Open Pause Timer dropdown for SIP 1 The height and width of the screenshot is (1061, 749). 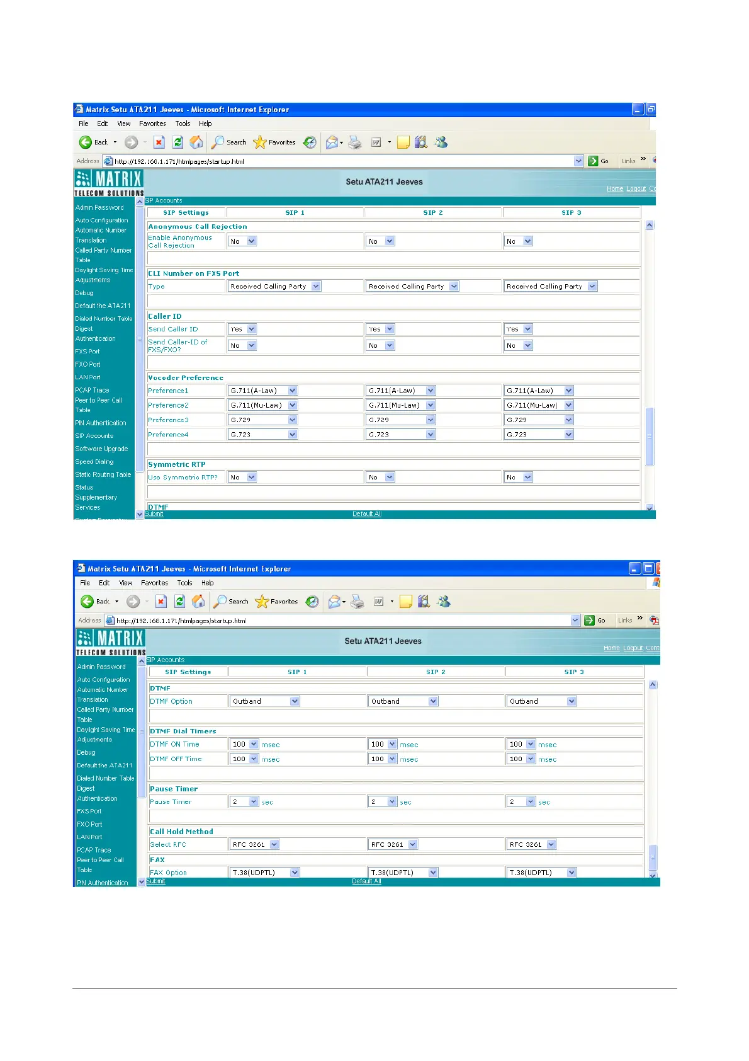click(244, 802)
